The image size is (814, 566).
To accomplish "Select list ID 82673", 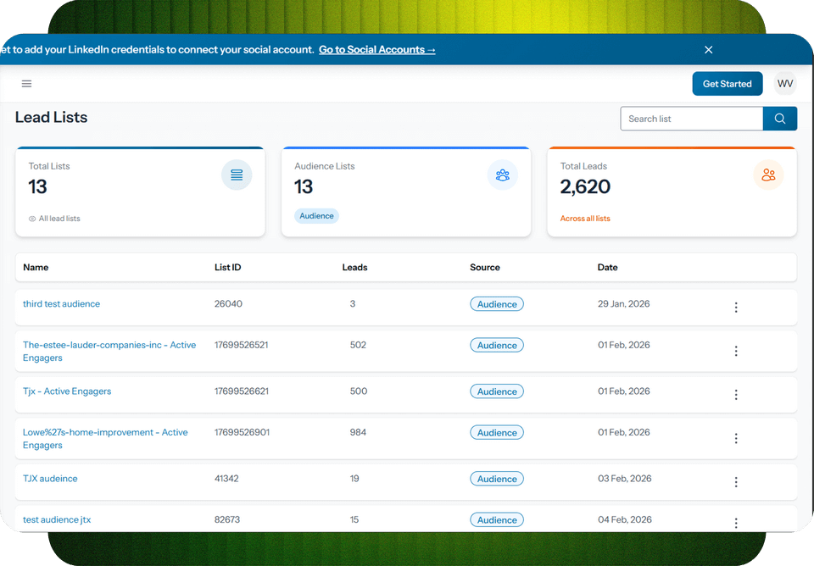I will [227, 519].
